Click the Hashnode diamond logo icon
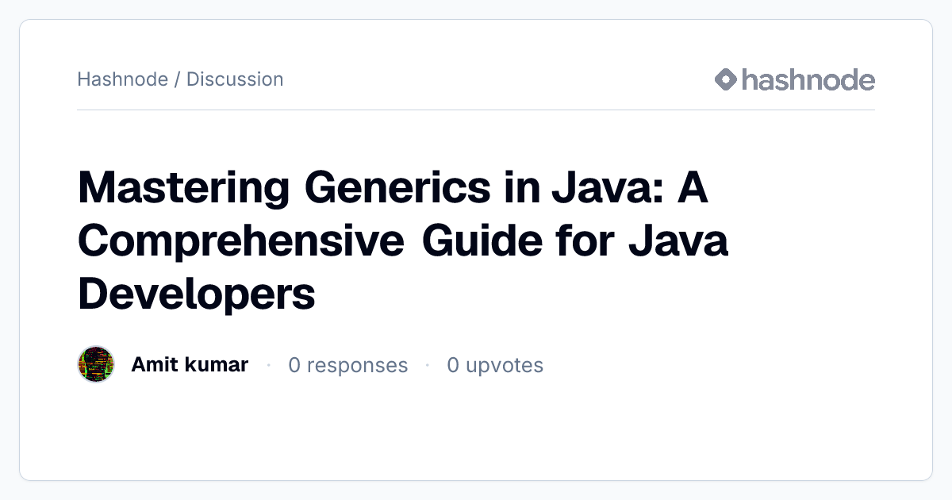 click(x=726, y=79)
